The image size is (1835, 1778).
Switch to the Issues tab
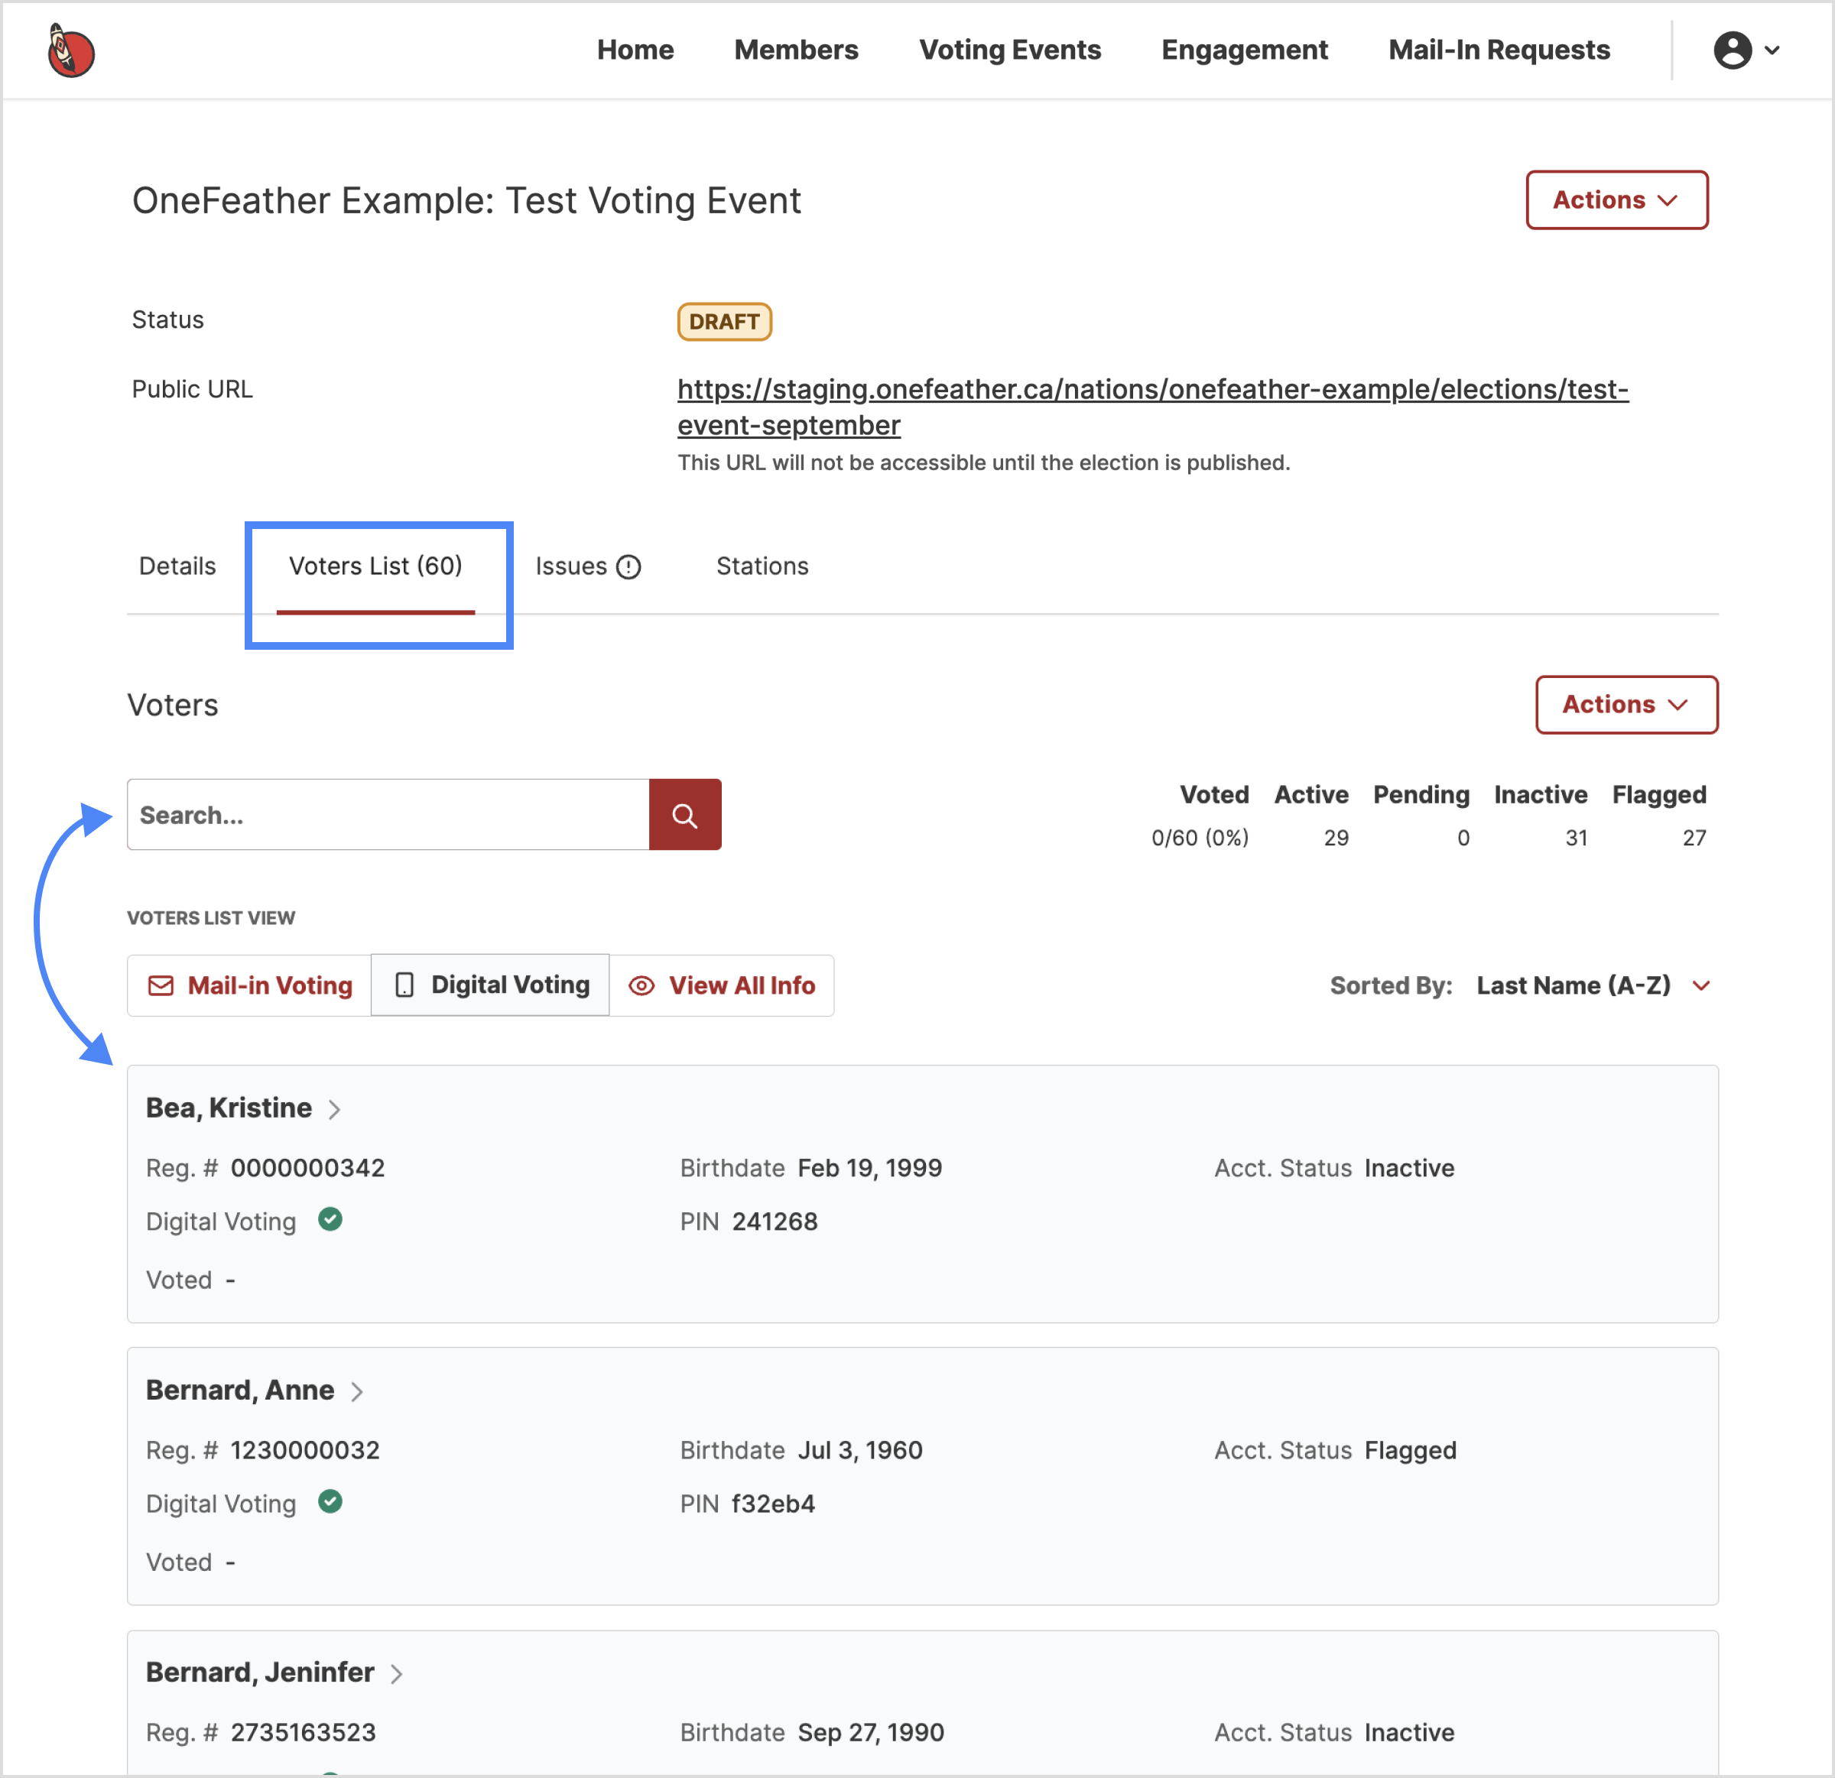tap(588, 566)
